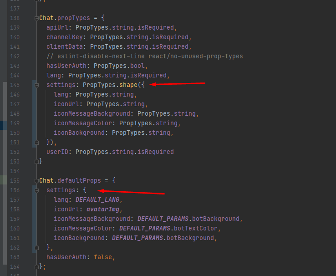The width and height of the screenshot is (336, 276).
Task: Click 'Chat' on line 138
Action: [x=46, y=18]
